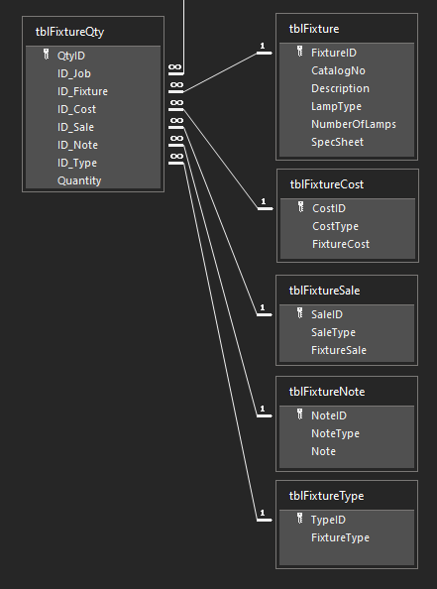Select the SpecSheet field

click(x=347, y=142)
